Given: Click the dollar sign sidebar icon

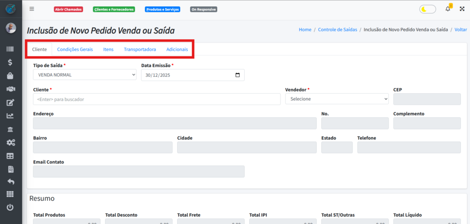Looking at the screenshot, I should [x=10, y=62].
